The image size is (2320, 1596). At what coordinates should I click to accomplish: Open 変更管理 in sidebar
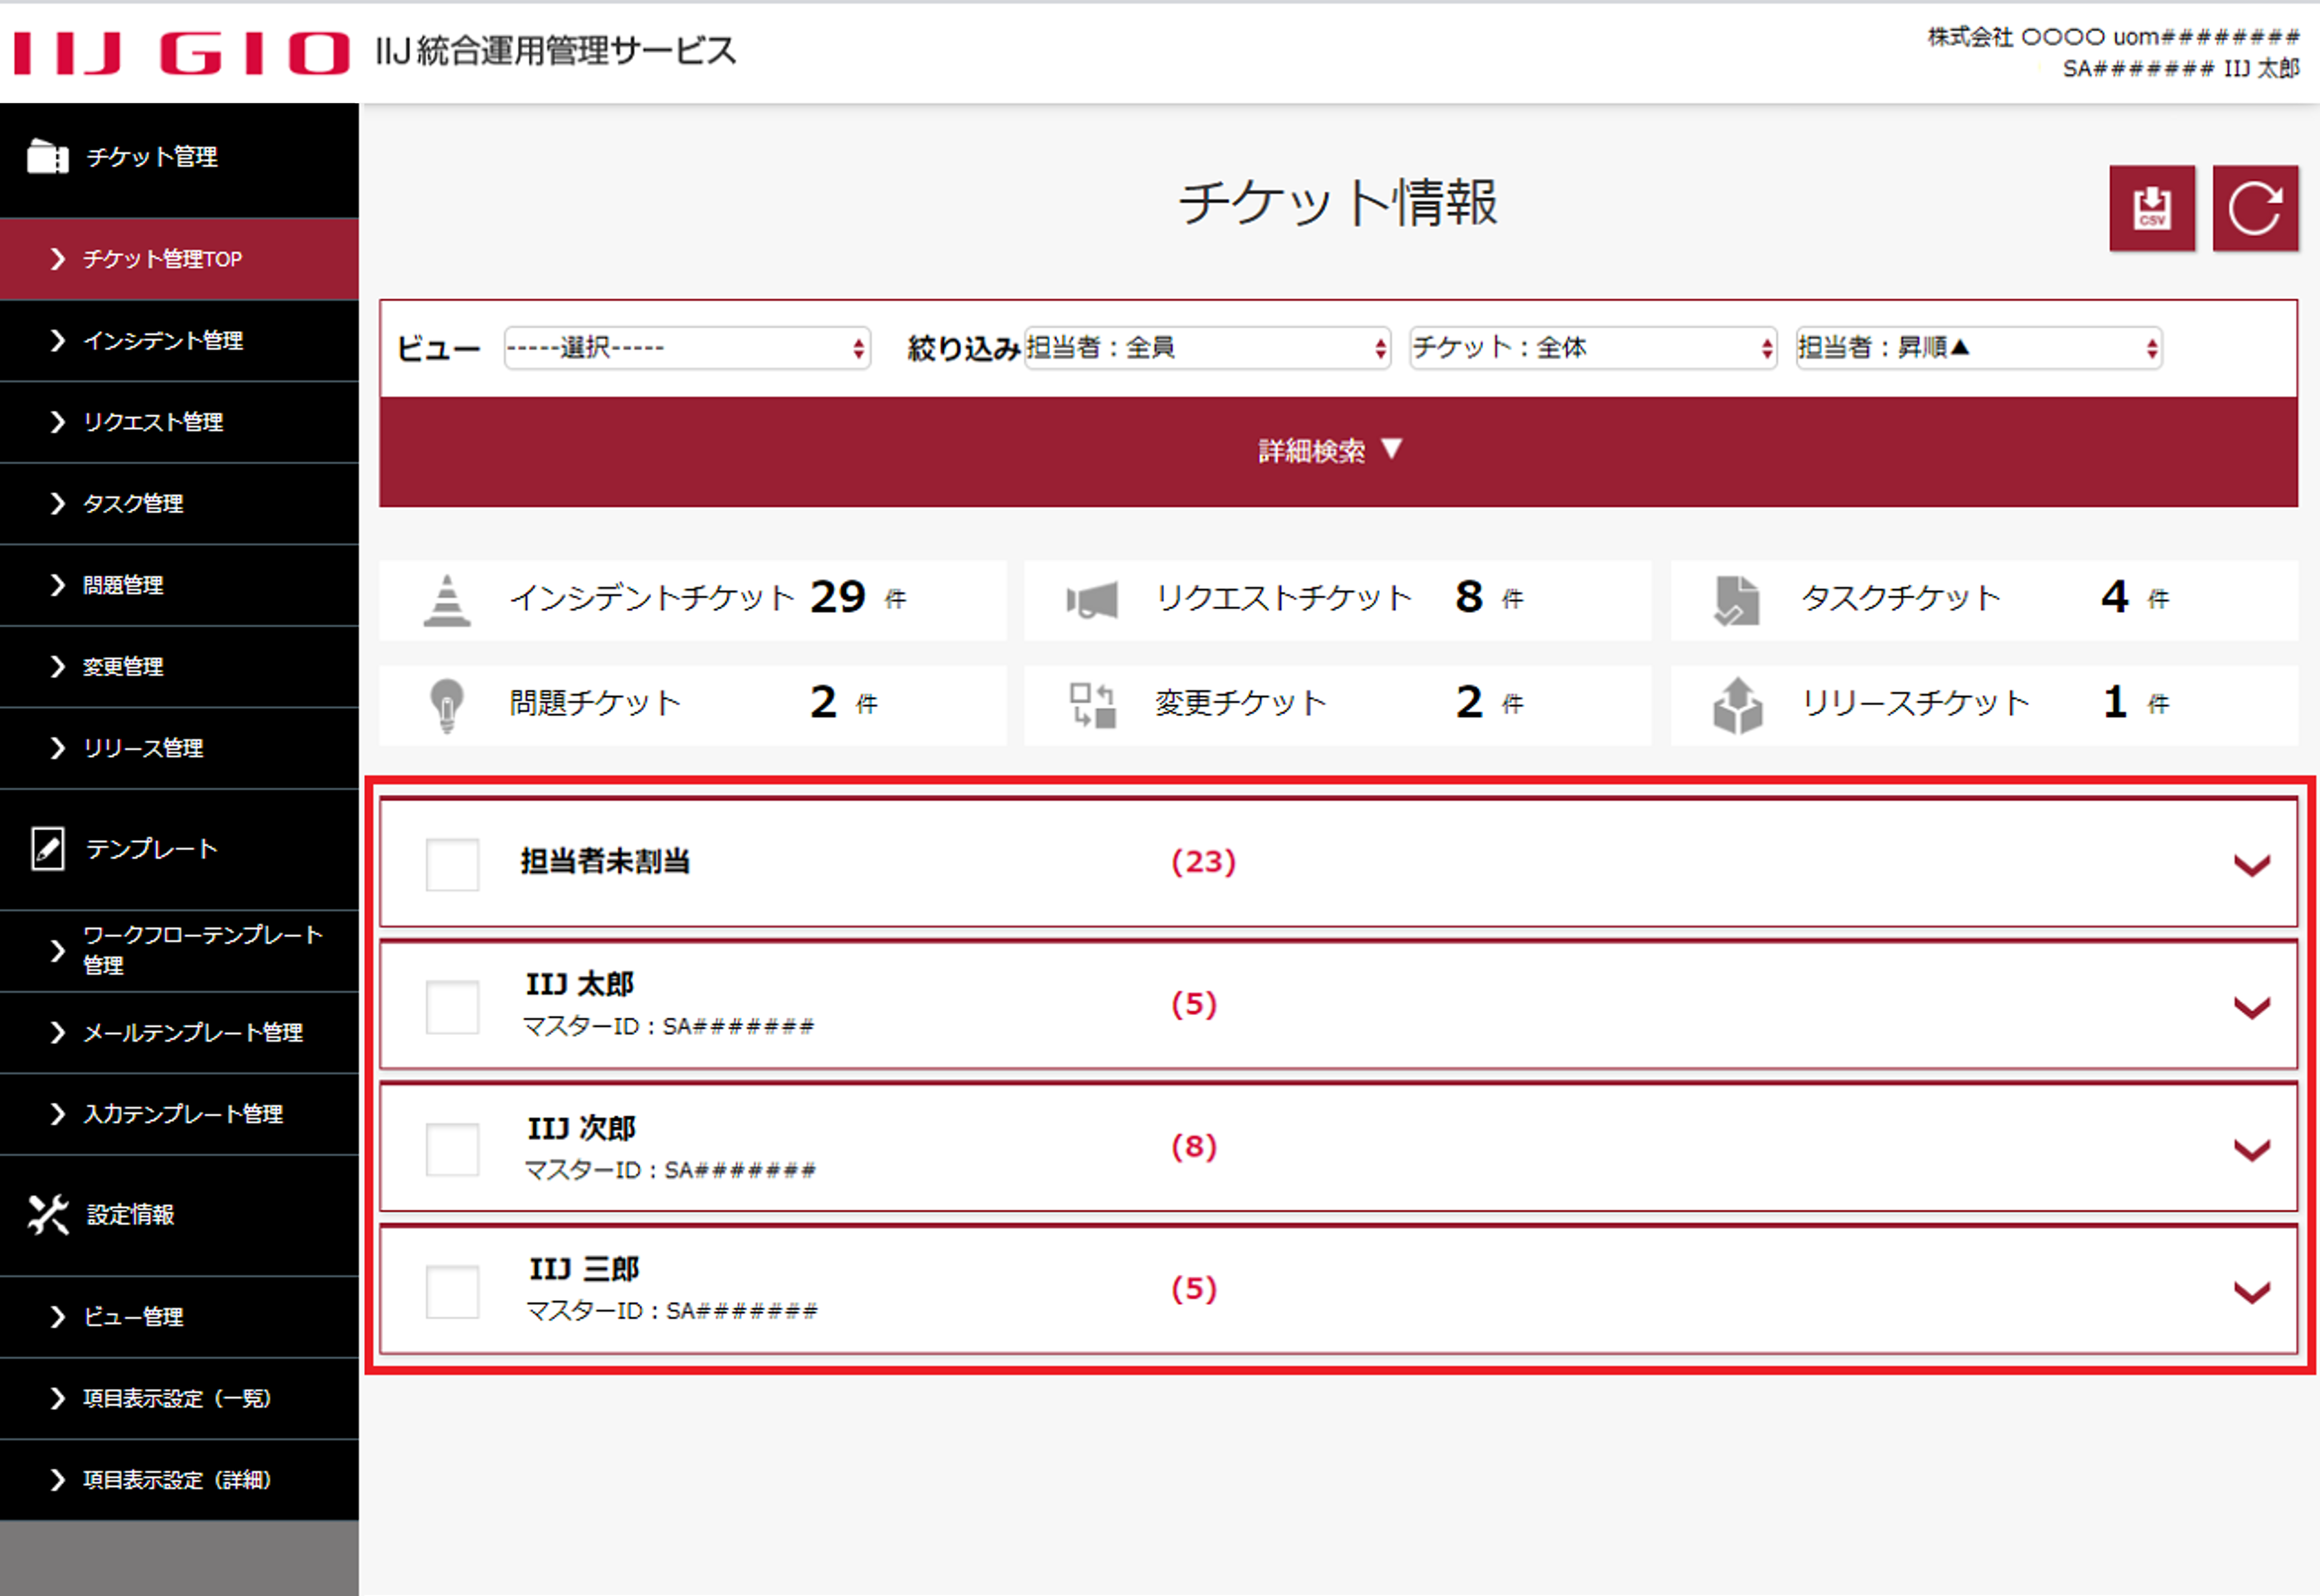179,667
